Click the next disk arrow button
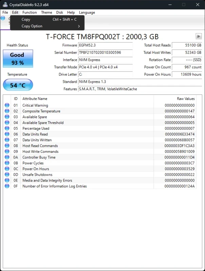 tap(199, 36)
